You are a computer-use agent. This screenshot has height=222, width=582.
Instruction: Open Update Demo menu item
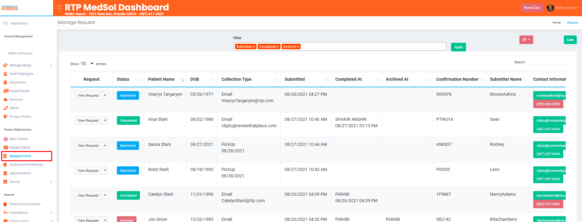(x=20, y=147)
